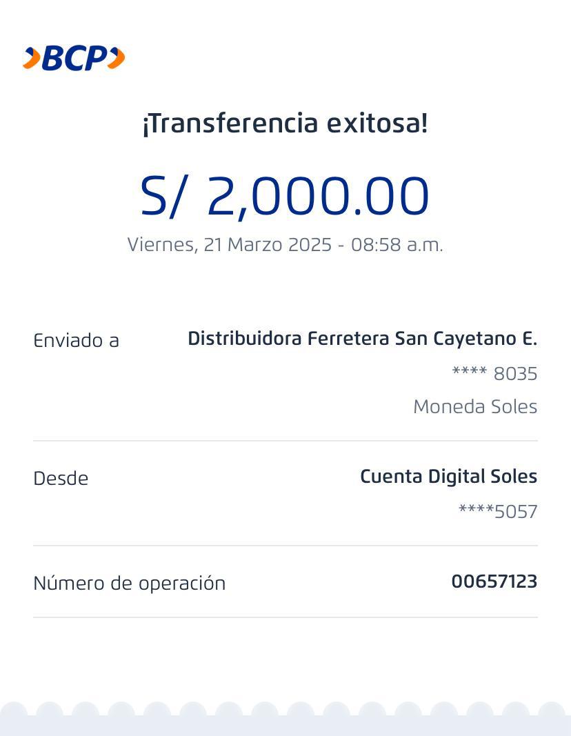
Task: Click the Enviado a label
Action: click(76, 341)
